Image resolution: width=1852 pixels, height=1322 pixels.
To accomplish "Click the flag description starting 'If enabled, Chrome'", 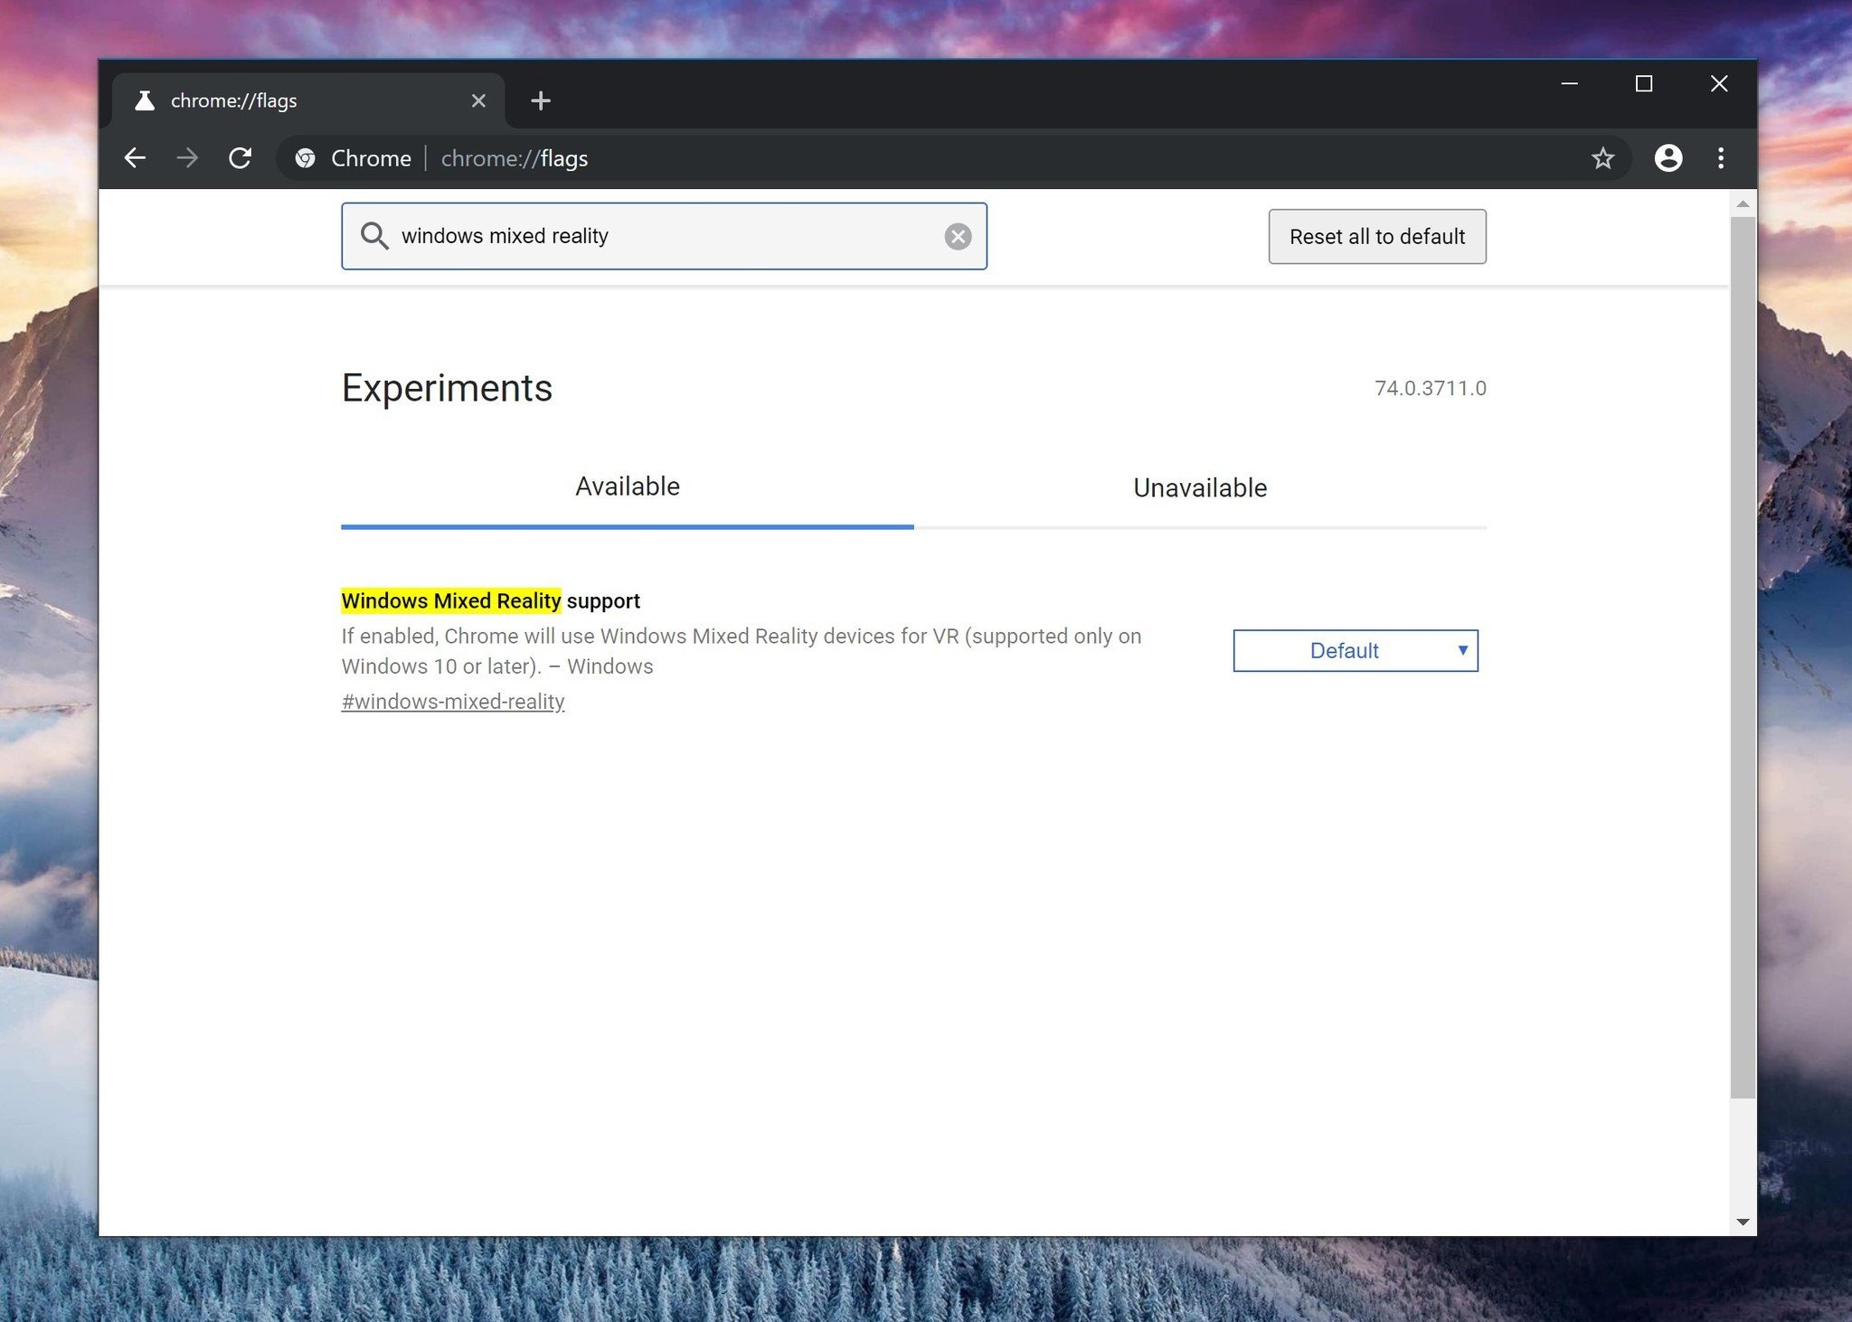I will 742,651.
